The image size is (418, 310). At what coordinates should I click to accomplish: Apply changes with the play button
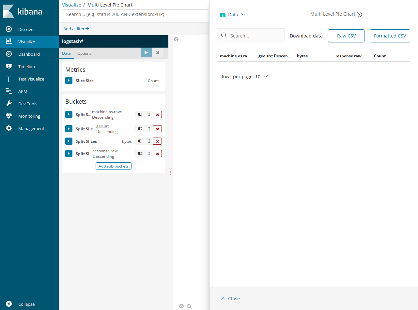click(146, 52)
